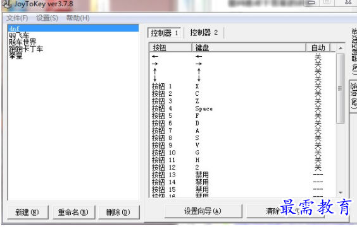Switch to the 控制器 1 tab

click(x=164, y=33)
